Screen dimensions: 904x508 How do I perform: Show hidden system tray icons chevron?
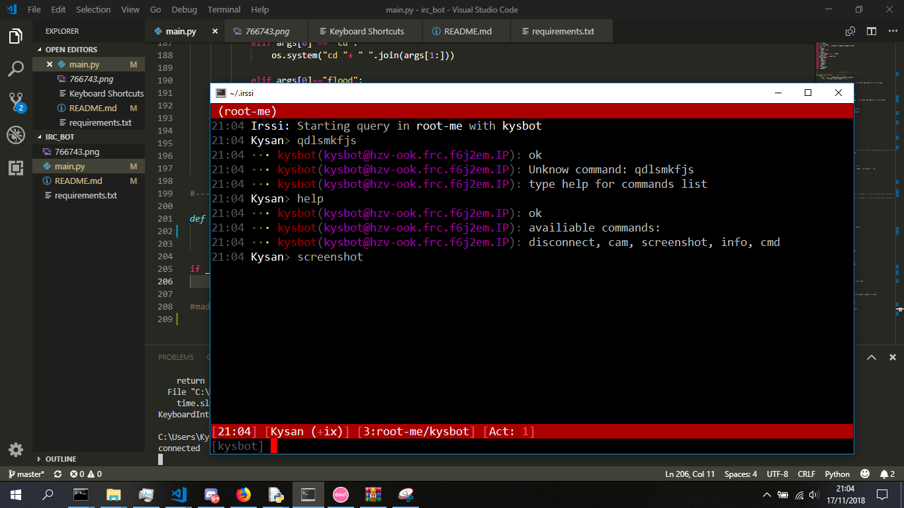(x=767, y=494)
